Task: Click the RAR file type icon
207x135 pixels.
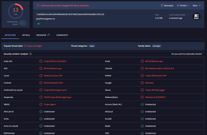Action: (x=196, y=16)
